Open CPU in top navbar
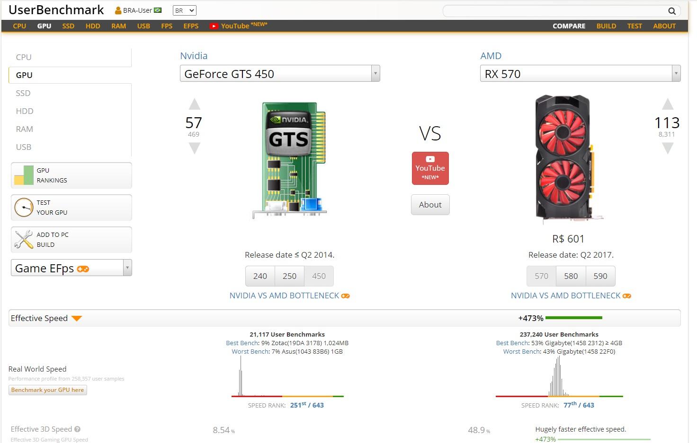 (19, 26)
